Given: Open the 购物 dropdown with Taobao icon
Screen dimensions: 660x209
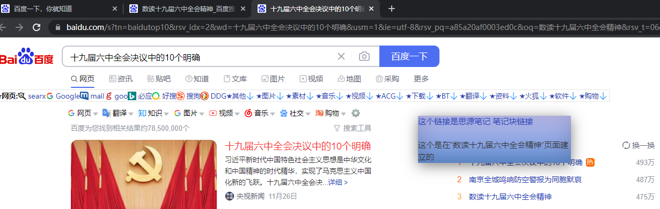Looking at the screenshot, I should point(331,113).
